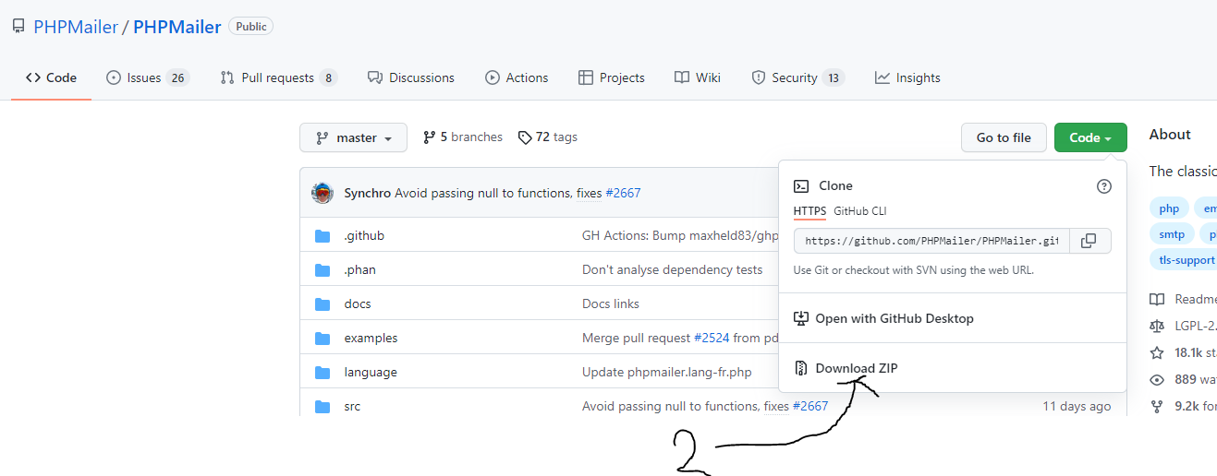Image resolution: width=1217 pixels, height=476 pixels.
Task: Click Download ZIP
Action: coord(846,368)
